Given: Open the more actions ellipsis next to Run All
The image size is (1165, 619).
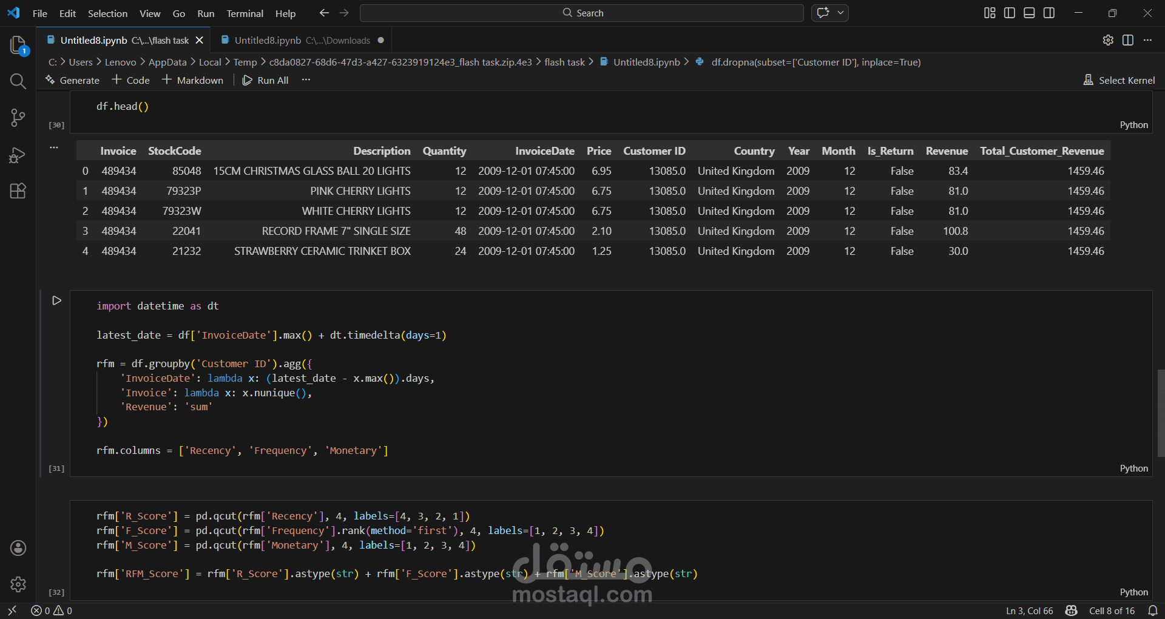Looking at the screenshot, I should pos(306,79).
